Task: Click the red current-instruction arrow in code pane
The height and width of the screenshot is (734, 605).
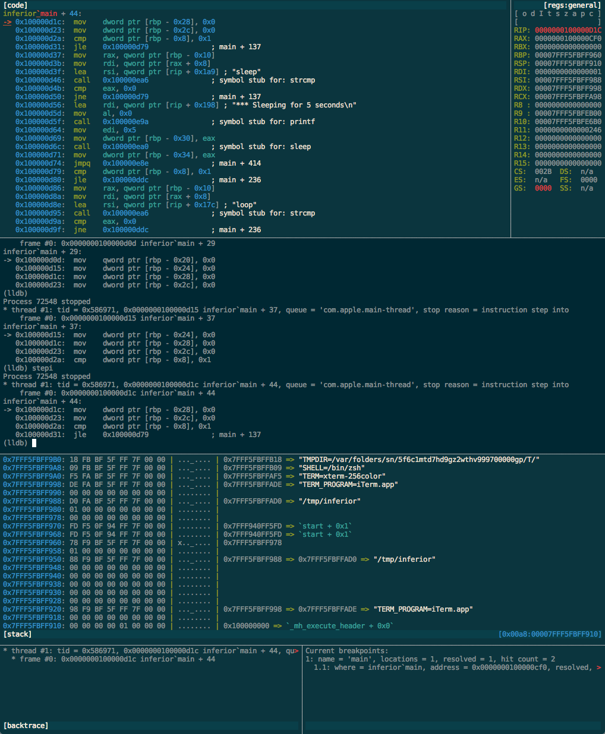Action: [x=7, y=22]
